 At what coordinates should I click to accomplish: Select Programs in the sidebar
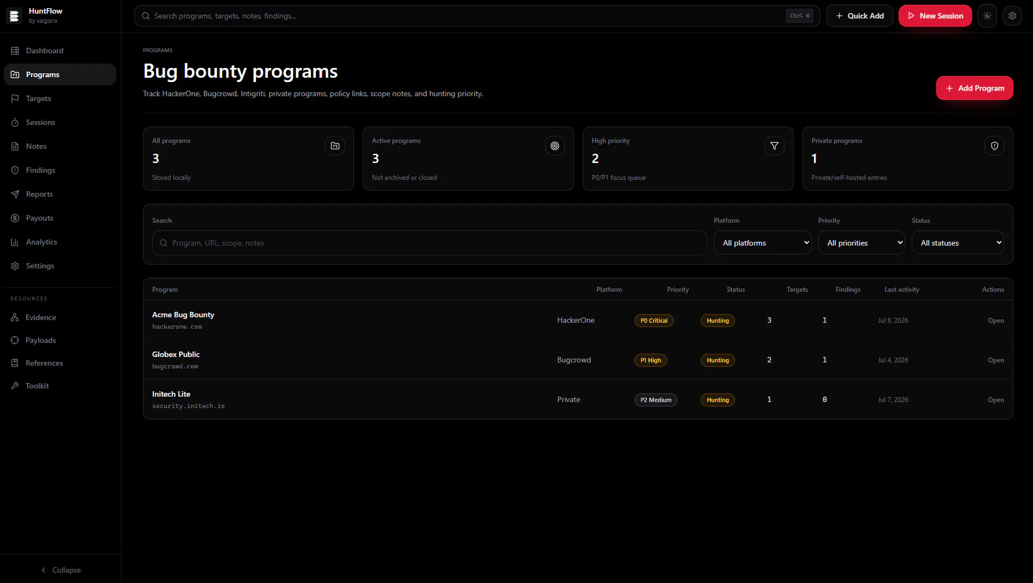[60, 74]
